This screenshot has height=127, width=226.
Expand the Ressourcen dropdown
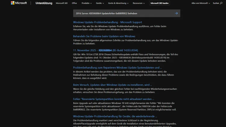139,3
